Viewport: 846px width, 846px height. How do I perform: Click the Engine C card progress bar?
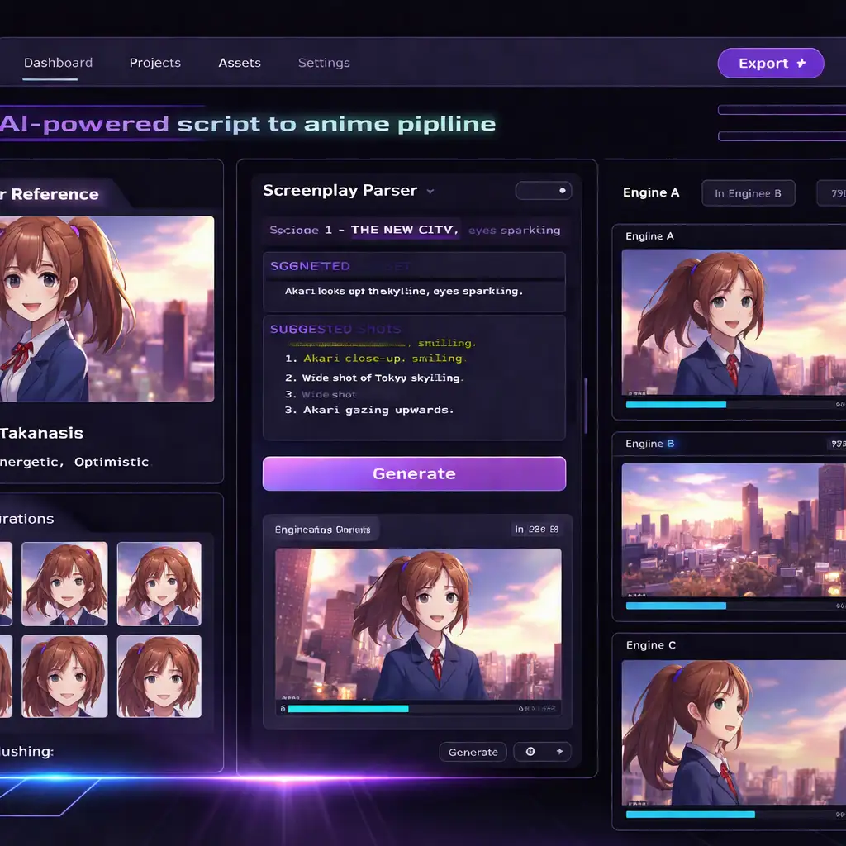tap(729, 815)
